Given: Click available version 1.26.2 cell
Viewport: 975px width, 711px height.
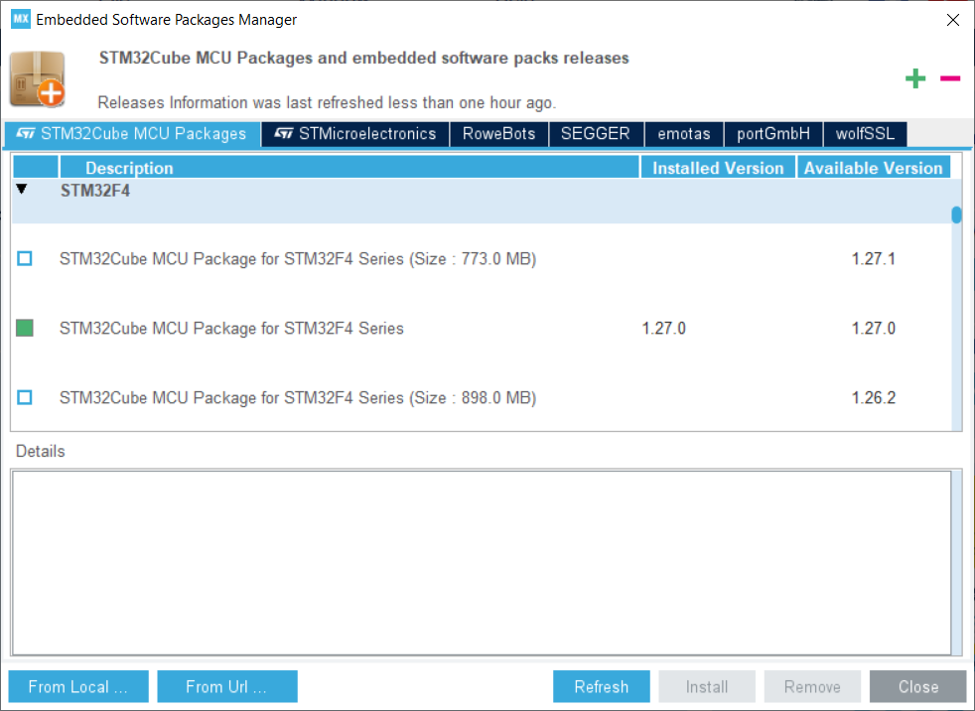Looking at the screenshot, I should 873,397.
